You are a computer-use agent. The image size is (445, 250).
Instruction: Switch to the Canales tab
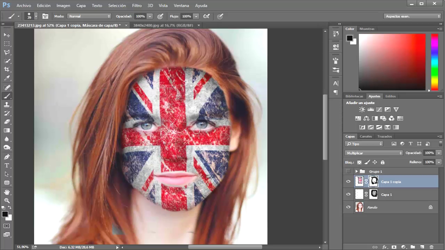tap(366, 136)
